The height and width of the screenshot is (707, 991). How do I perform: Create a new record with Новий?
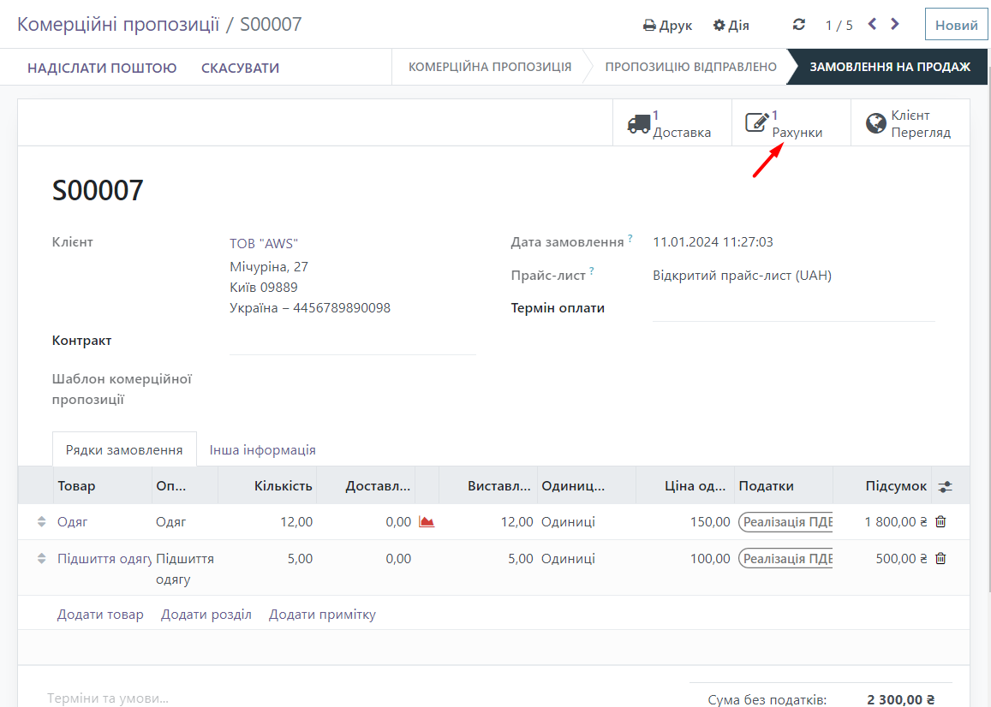point(956,25)
